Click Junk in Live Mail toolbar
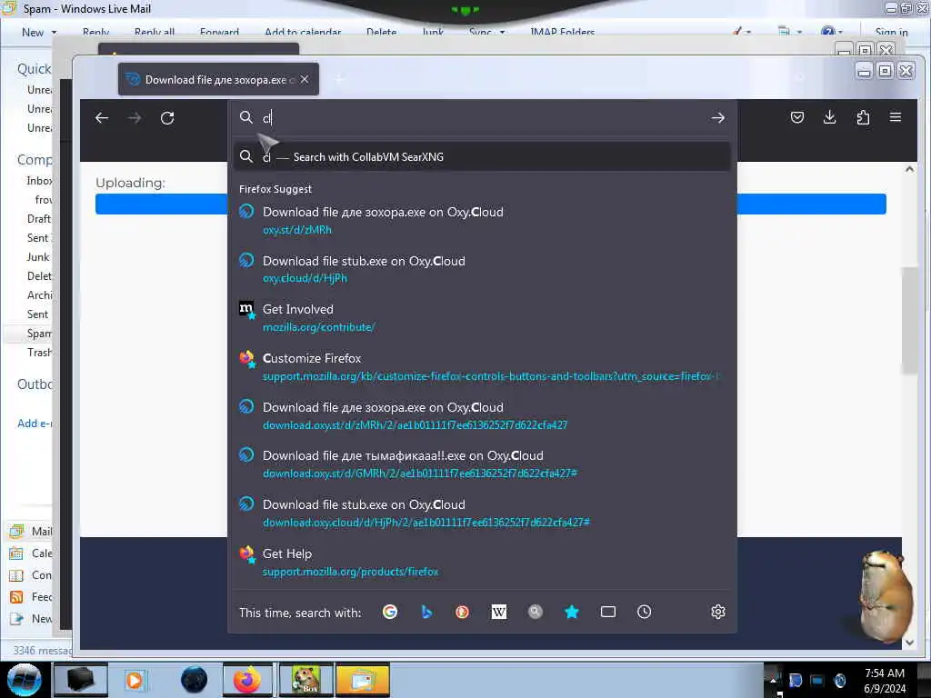This screenshot has height=698, width=931. pyautogui.click(x=433, y=32)
